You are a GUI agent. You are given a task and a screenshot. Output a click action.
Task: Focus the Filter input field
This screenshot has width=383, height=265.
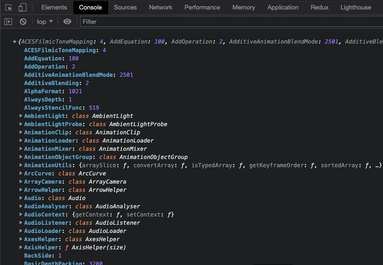tap(232, 22)
